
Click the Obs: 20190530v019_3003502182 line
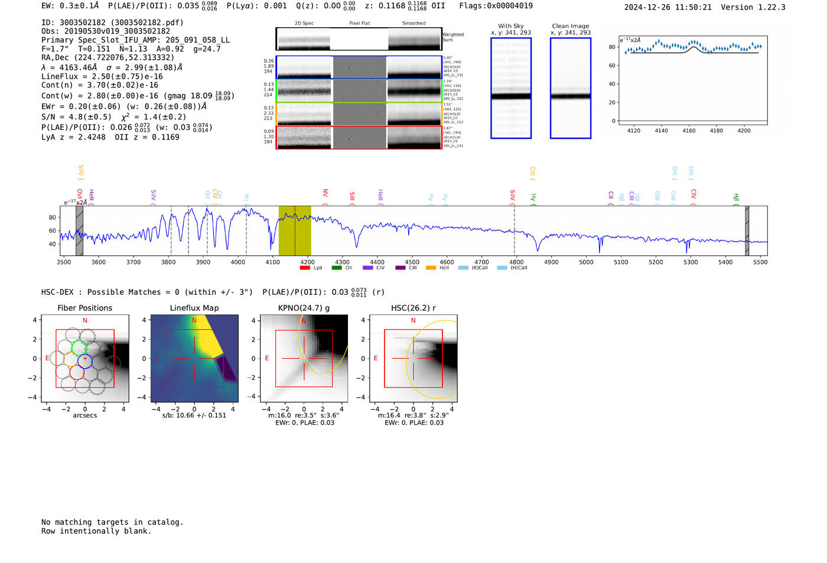[x=106, y=31]
